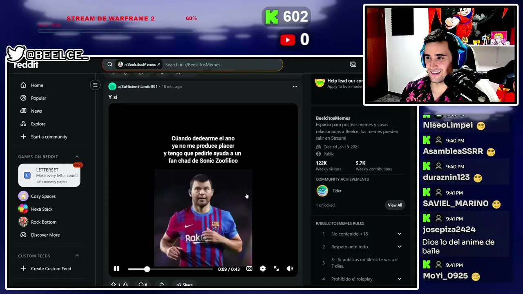
Task: Click the Apply to be a moderator link
Action: 345,87
